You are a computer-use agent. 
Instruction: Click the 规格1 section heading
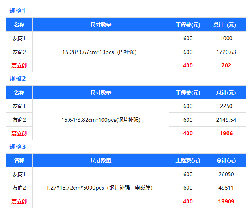(18, 11)
